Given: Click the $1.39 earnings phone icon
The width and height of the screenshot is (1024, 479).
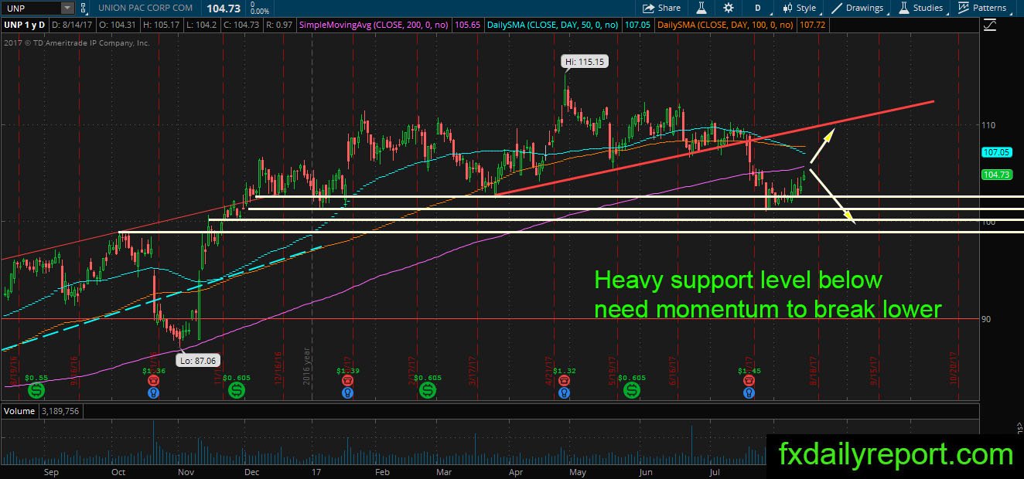Looking at the screenshot, I should 348,380.
